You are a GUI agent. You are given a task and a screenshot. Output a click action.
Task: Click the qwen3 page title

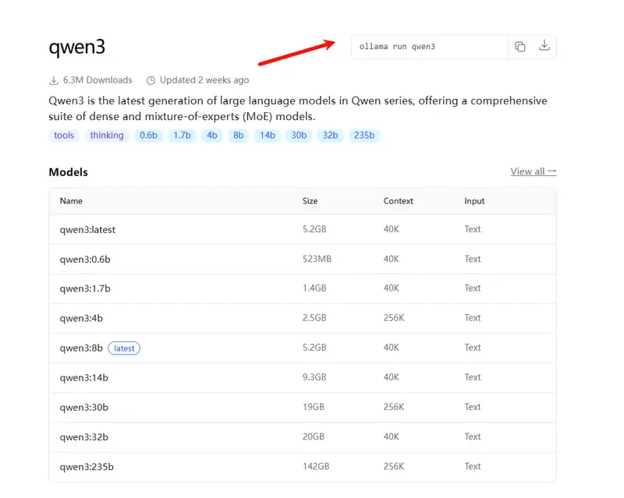[x=76, y=48]
